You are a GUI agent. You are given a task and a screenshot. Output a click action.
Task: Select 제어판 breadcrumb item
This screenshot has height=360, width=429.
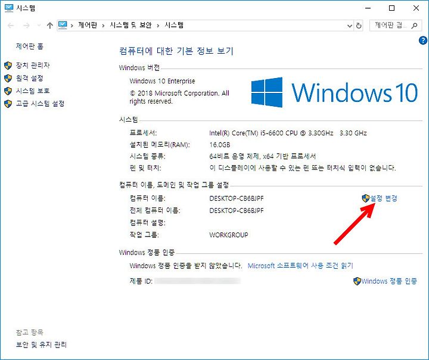point(88,25)
